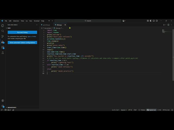
Task: Open the Testing flask view
Action: click(x=3, y=53)
